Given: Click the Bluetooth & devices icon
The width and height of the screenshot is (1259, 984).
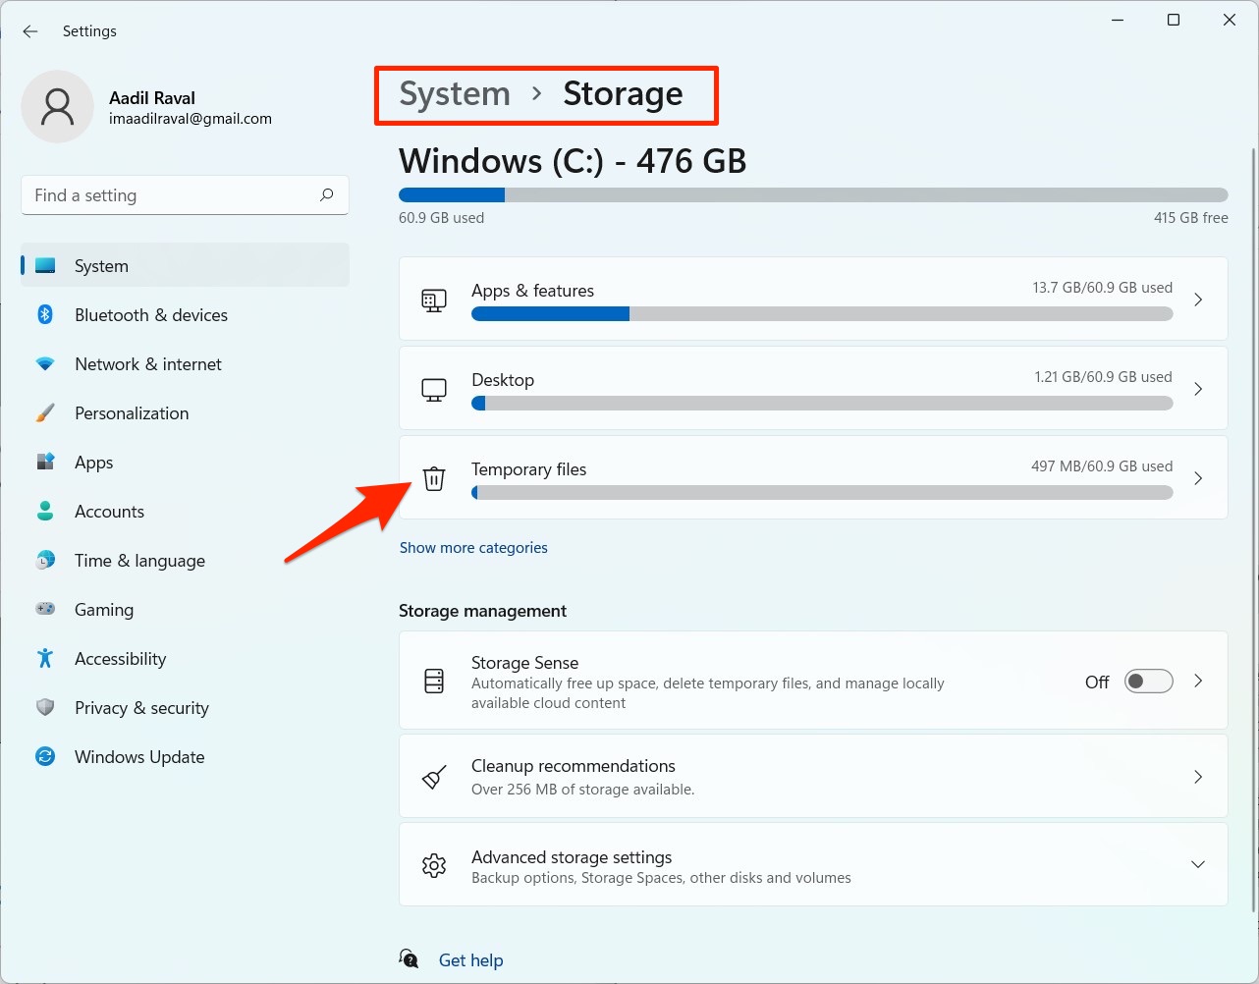Looking at the screenshot, I should (x=45, y=314).
